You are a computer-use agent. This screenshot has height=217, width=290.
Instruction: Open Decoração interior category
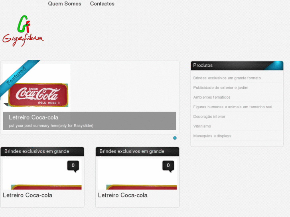tap(209, 117)
